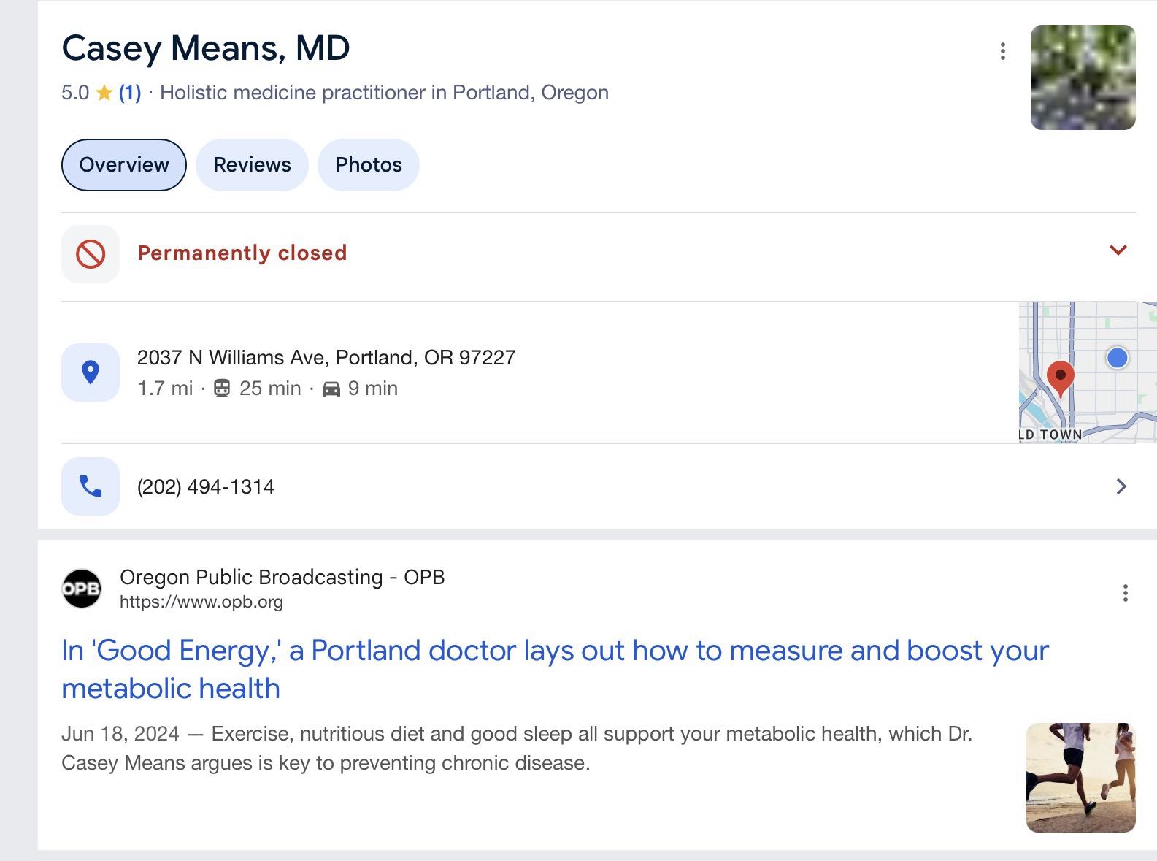This screenshot has height=861, width=1157.
Task: Click the red map marker pin
Action: click(x=1060, y=377)
